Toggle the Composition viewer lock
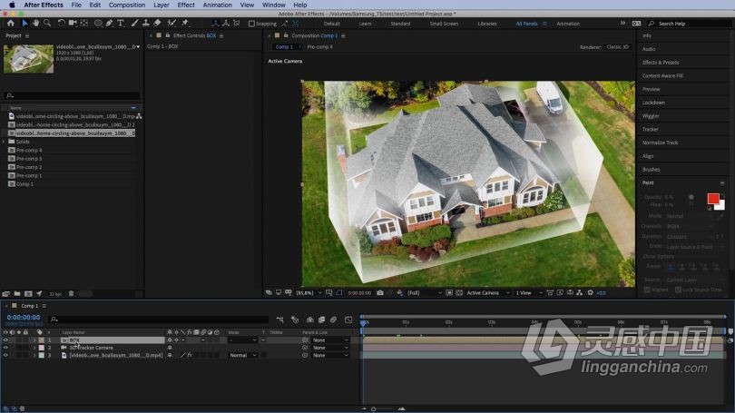This screenshot has width=735, height=413. (286, 35)
